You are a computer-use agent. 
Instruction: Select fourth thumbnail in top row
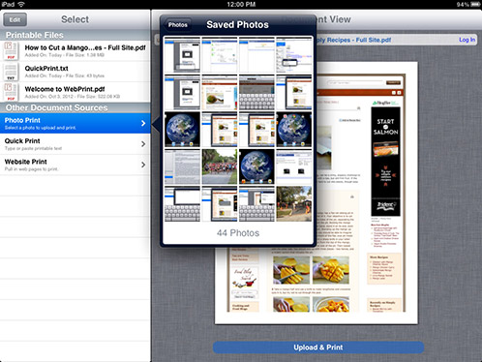pos(294,54)
